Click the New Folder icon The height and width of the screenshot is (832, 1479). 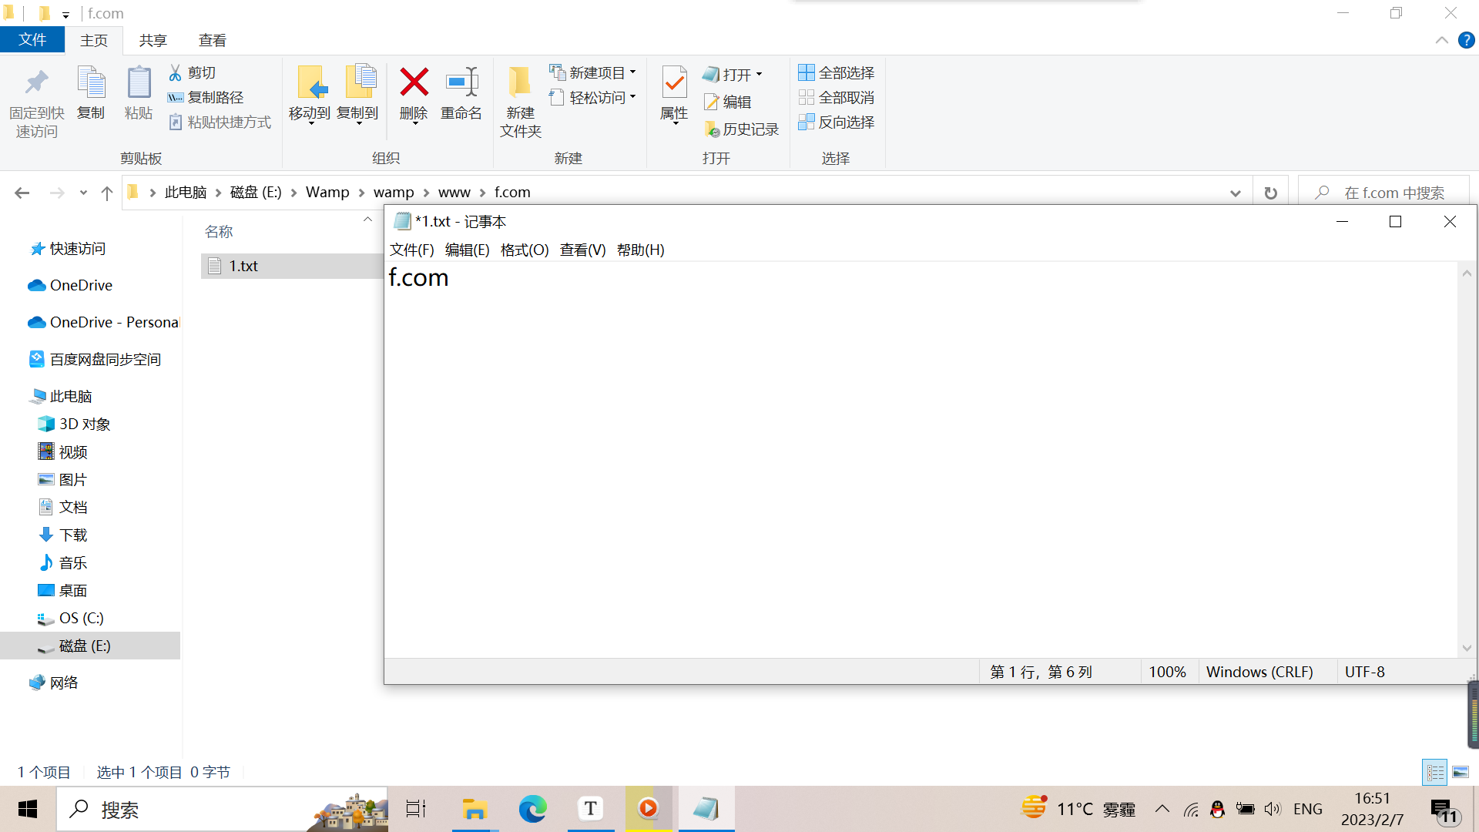click(520, 83)
